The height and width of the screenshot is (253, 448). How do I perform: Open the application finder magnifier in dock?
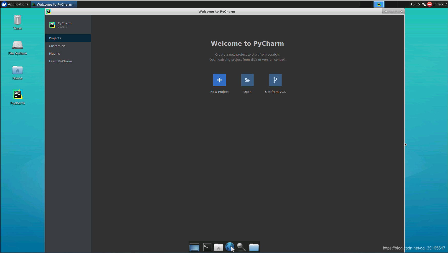pos(241,247)
